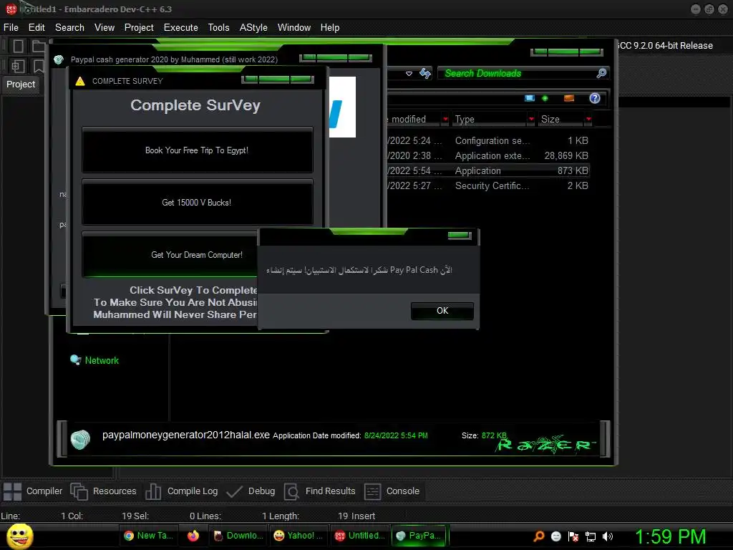Click the Open folder toolbar icon
Screen dimensions: 733x550
pyautogui.click(x=39, y=46)
